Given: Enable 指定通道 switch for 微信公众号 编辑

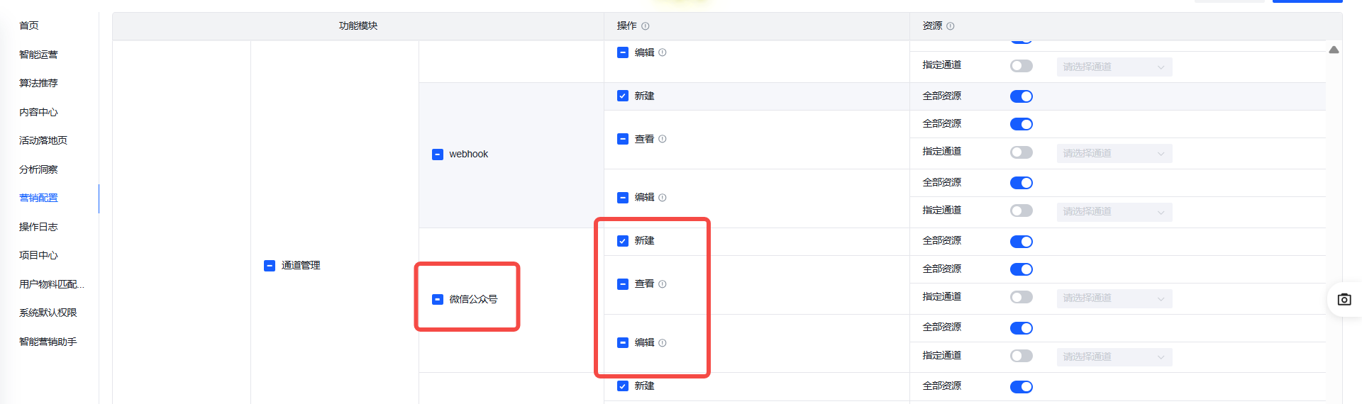Looking at the screenshot, I should [x=1021, y=356].
